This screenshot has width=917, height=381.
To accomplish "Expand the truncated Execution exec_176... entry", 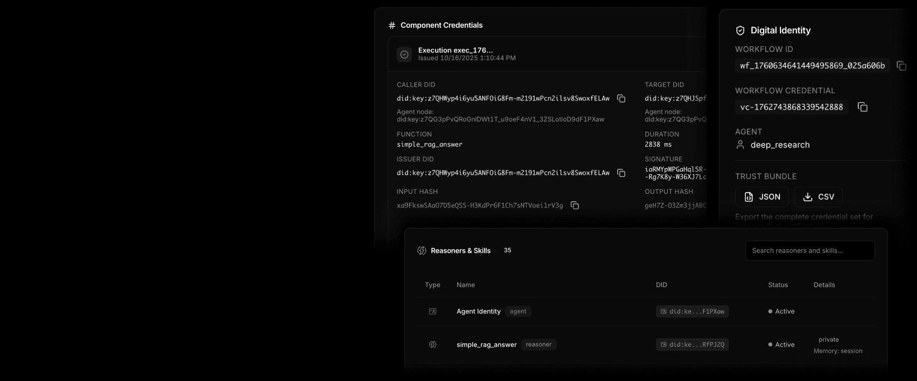I will click(455, 50).
